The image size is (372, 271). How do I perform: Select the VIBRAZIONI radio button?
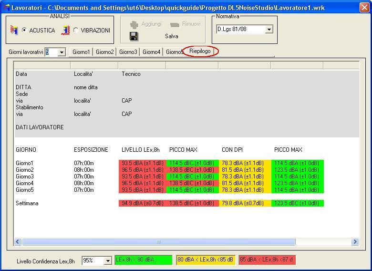coord(76,30)
